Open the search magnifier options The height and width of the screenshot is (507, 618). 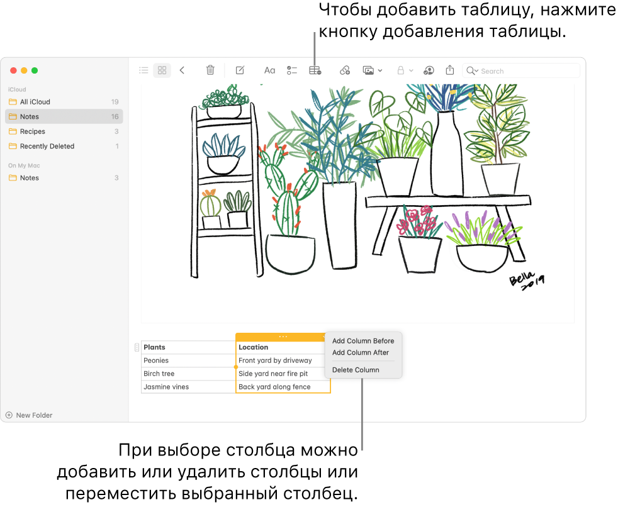coord(472,71)
